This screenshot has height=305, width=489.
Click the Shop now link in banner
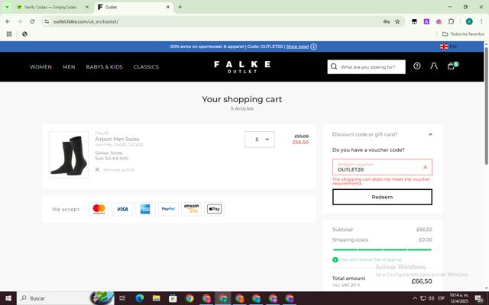coord(297,47)
